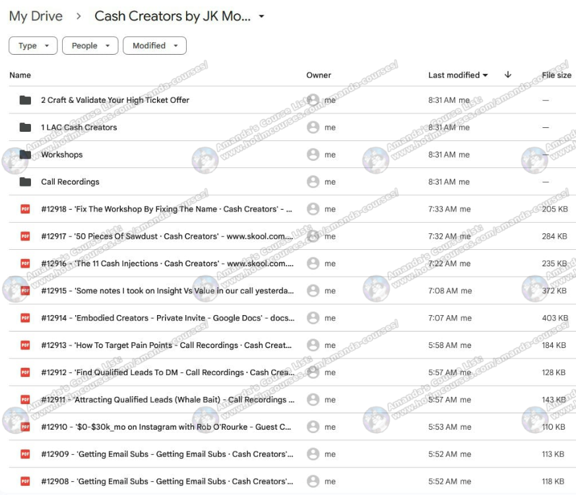Click the PDF icon for file #12910
The image size is (576, 495).
25,426
